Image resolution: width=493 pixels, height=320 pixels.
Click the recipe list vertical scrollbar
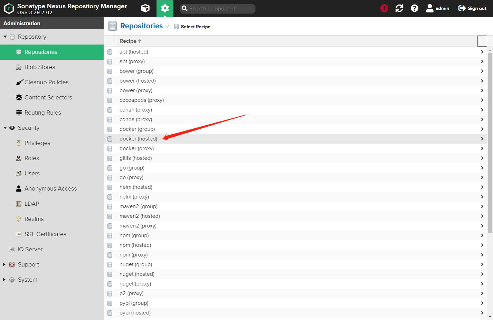click(490, 143)
